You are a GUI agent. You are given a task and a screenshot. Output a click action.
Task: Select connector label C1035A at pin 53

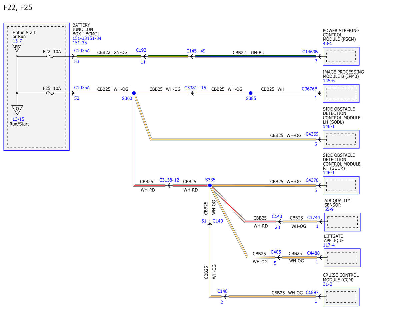[x=82, y=50]
